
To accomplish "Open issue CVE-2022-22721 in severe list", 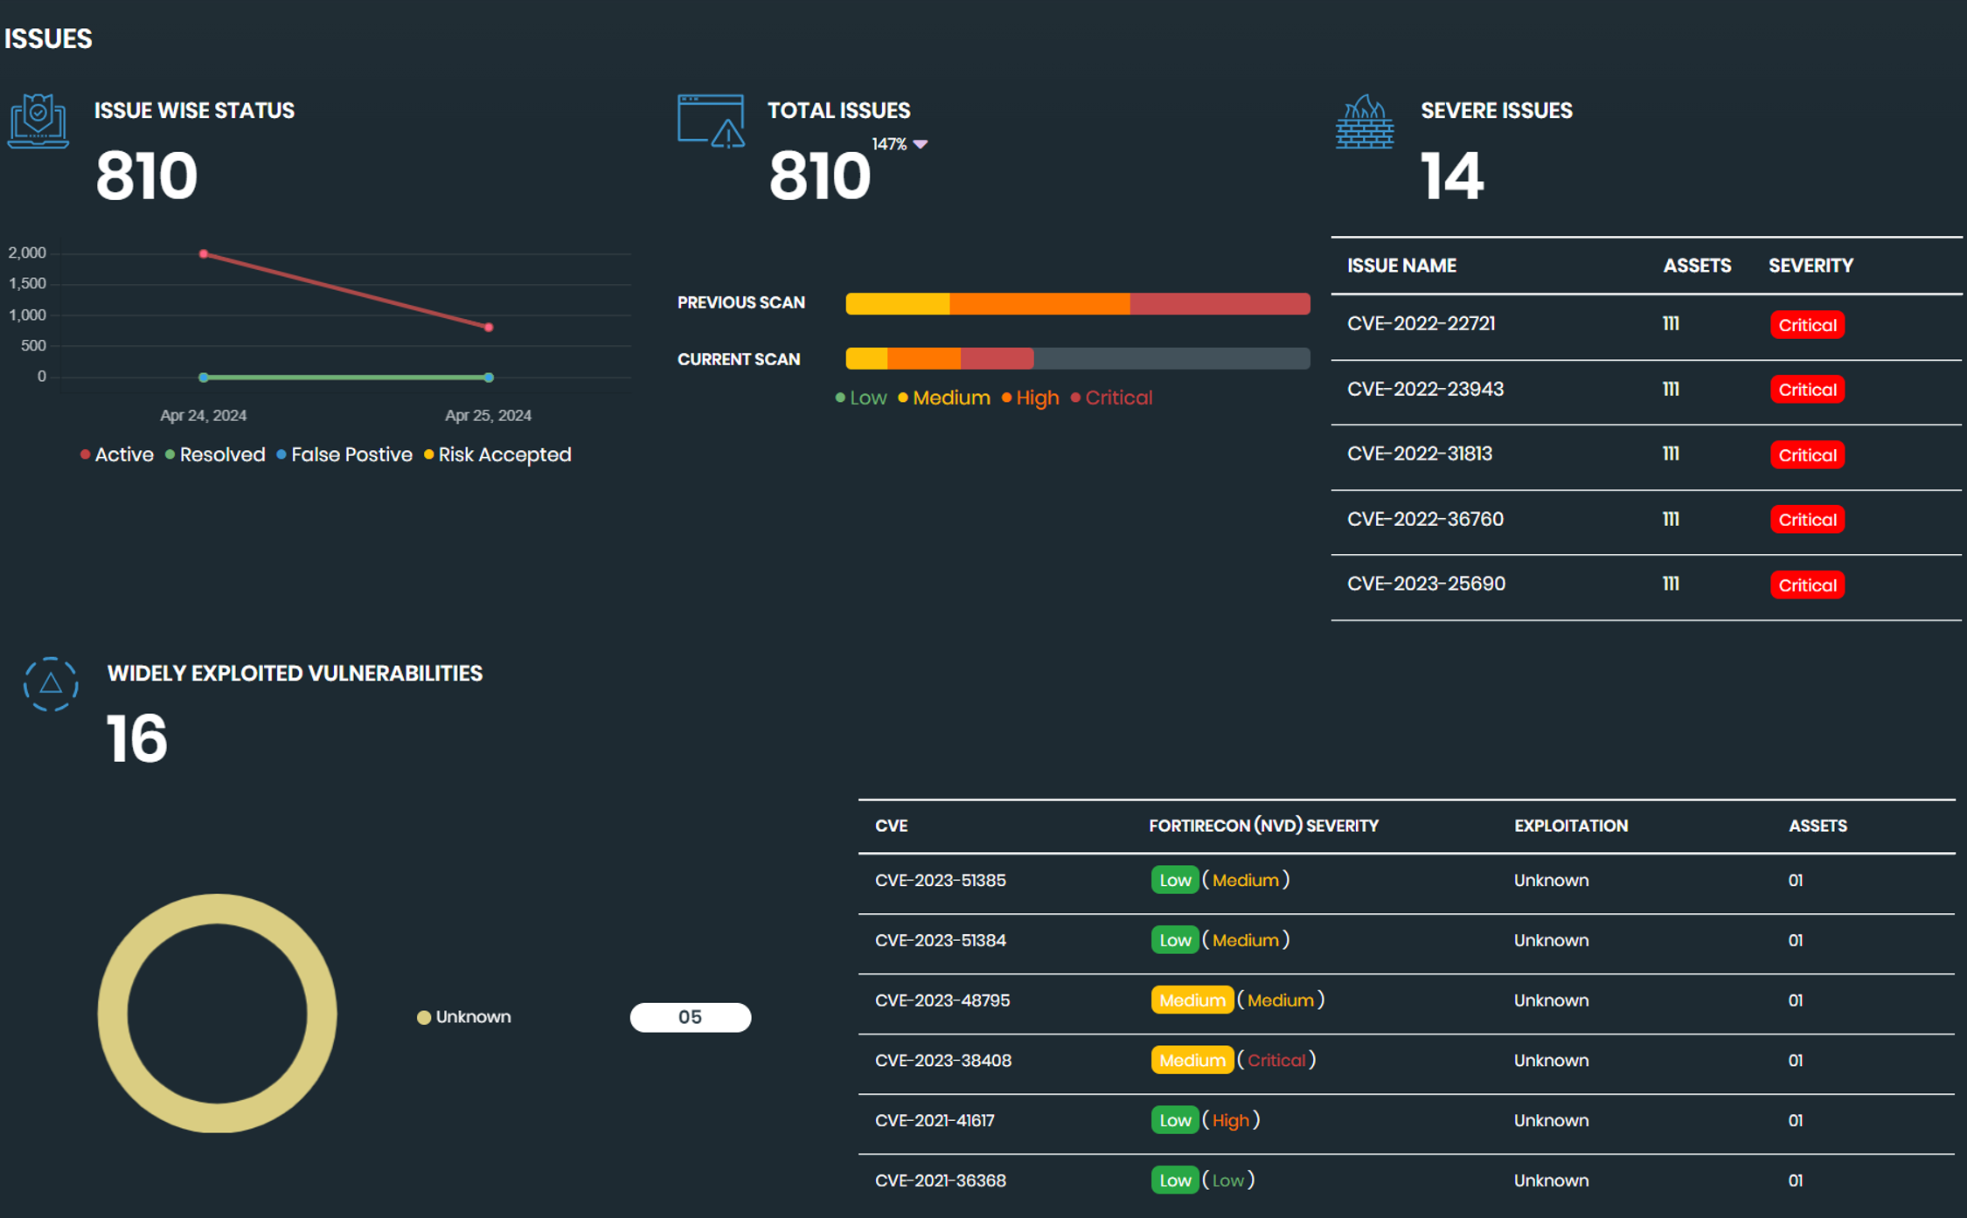I will point(1421,324).
